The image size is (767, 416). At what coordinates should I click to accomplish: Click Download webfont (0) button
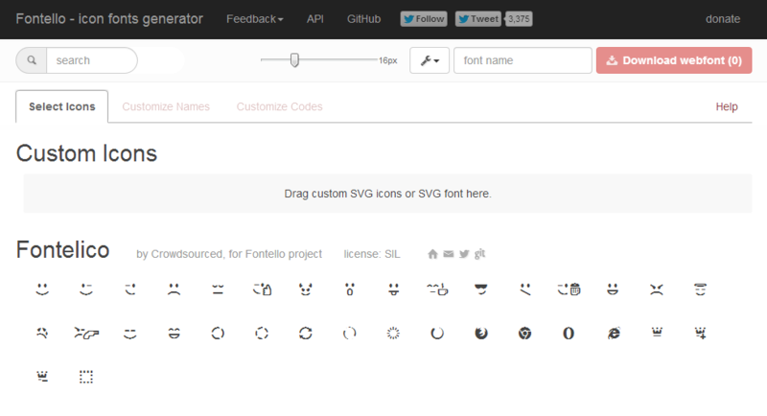tap(674, 60)
